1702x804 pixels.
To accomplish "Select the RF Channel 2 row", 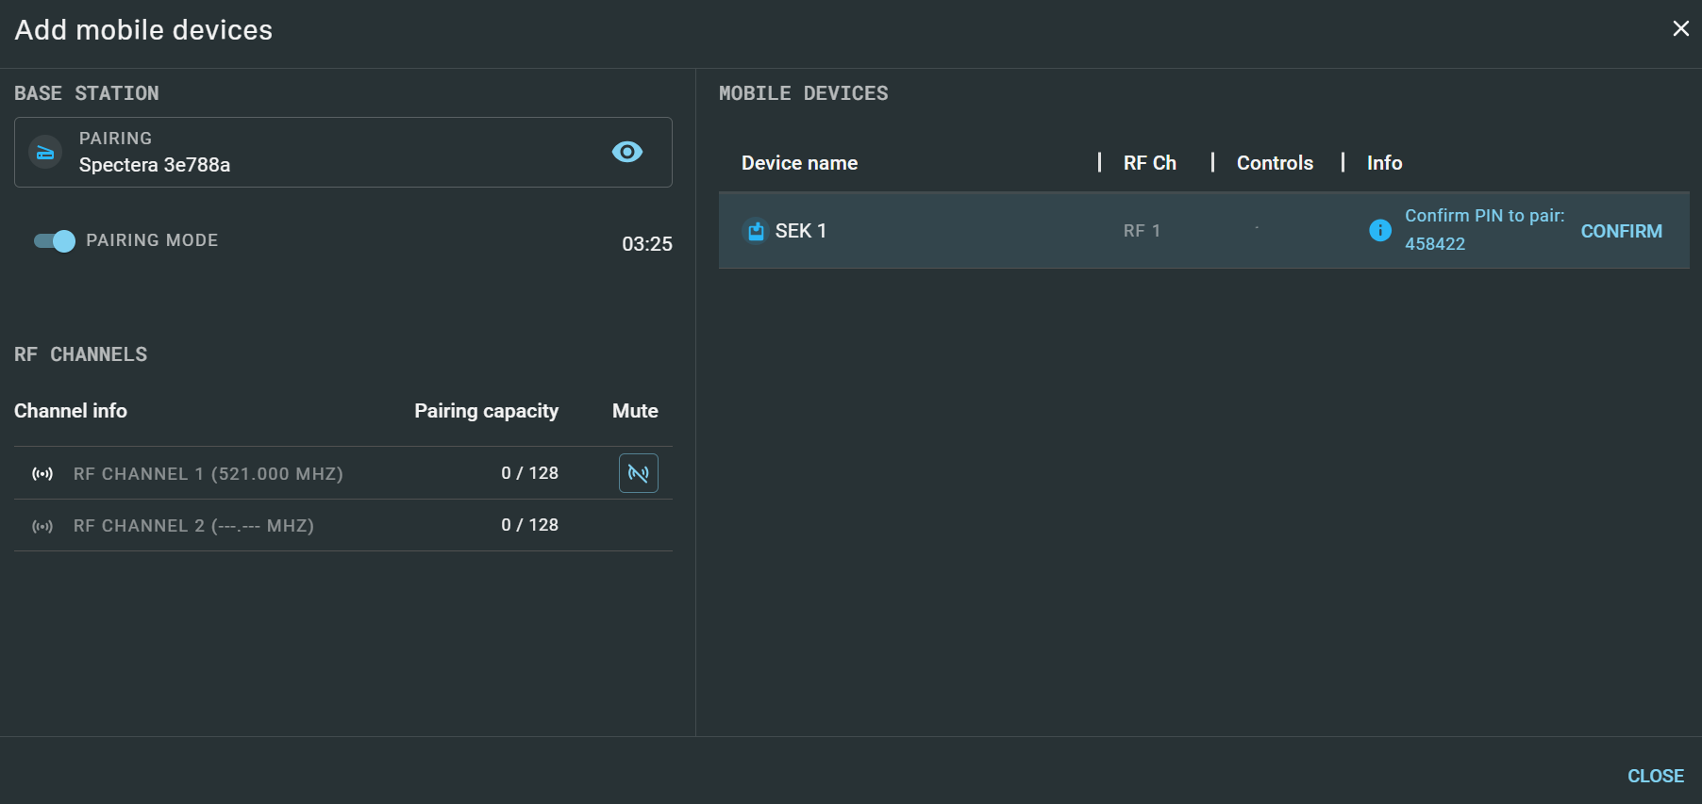I will (193, 526).
